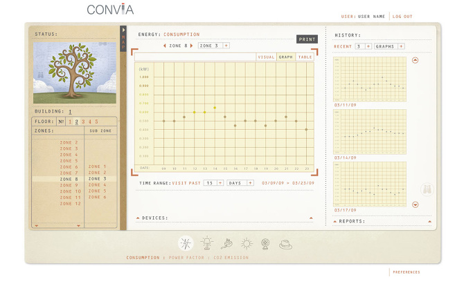The image size is (464, 286).
Task: Select ZONE 9 in zones list
Action: (69, 185)
